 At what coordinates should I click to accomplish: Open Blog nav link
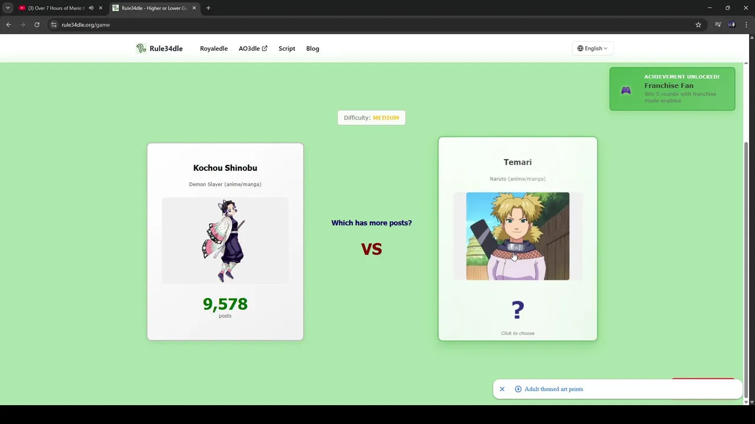click(313, 48)
